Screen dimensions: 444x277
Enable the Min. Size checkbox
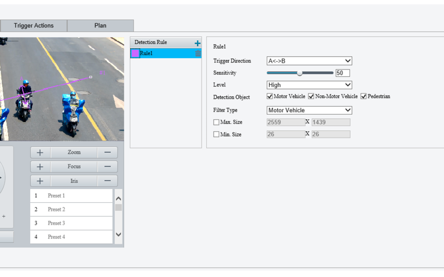(216, 134)
